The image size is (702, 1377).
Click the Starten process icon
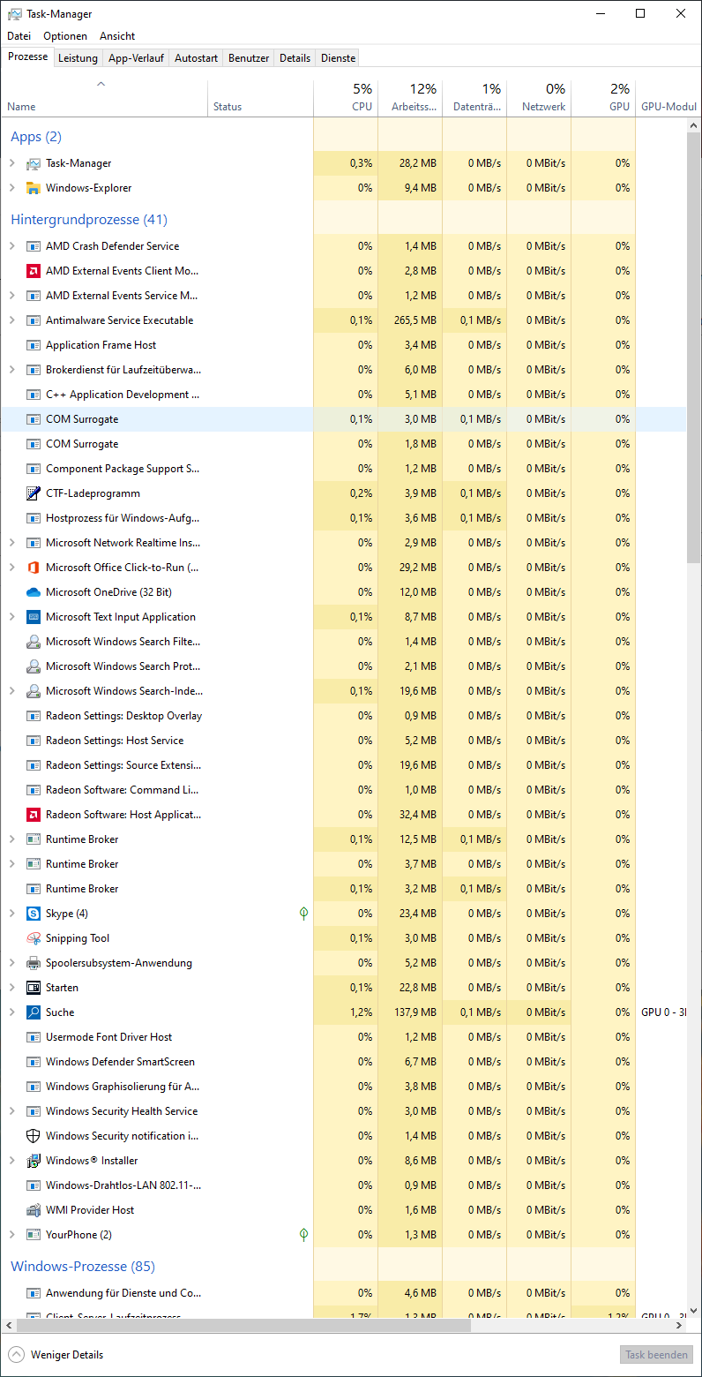pos(34,988)
